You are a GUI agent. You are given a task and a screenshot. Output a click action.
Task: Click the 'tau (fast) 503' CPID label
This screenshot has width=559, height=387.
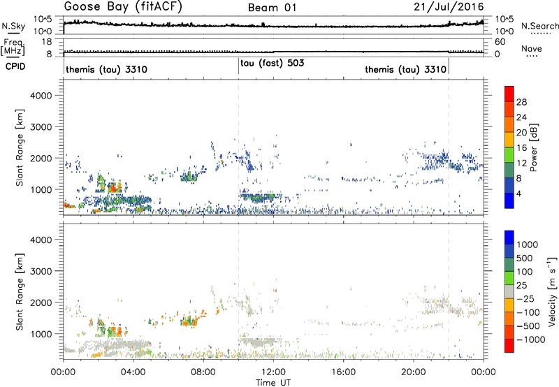(273, 64)
